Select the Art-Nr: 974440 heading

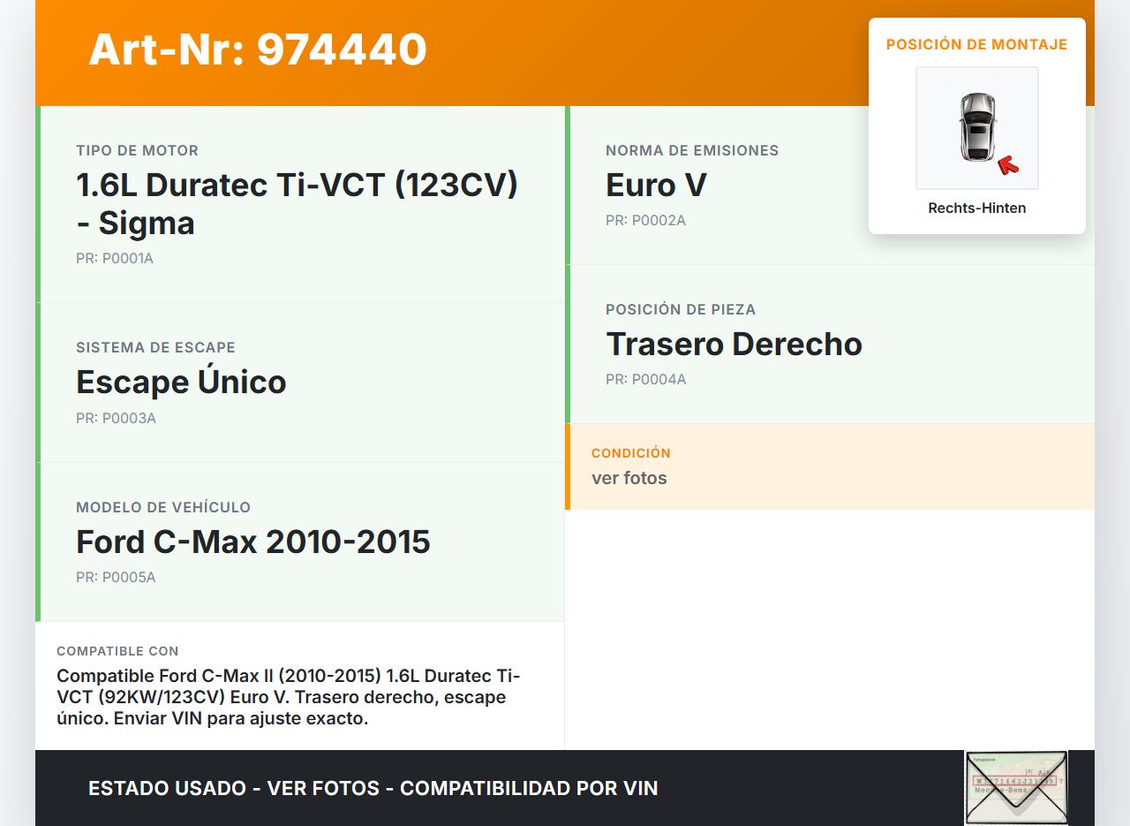(x=258, y=49)
